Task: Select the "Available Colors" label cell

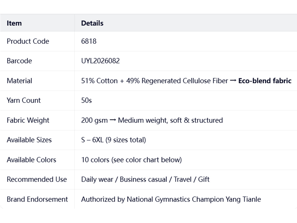Action: [31, 160]
